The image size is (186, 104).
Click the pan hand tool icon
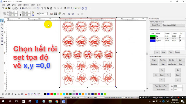coord(38,8)
